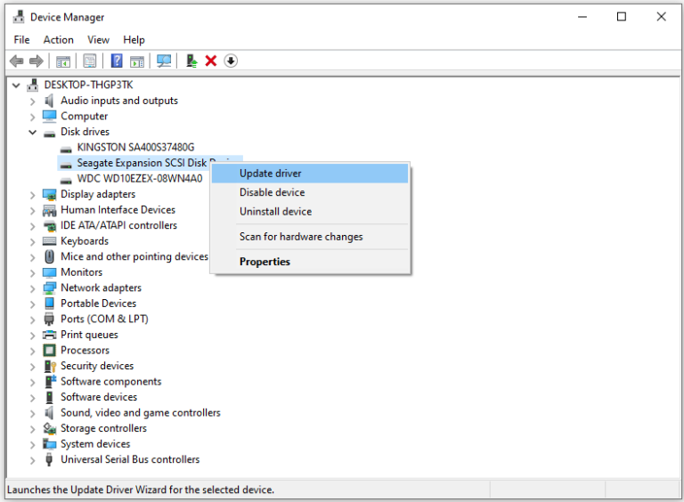Image resolution: width=684 pixels, height=502 pixels.
Task: Click the Keyboards category icon
Action: [x=49, y=241]
